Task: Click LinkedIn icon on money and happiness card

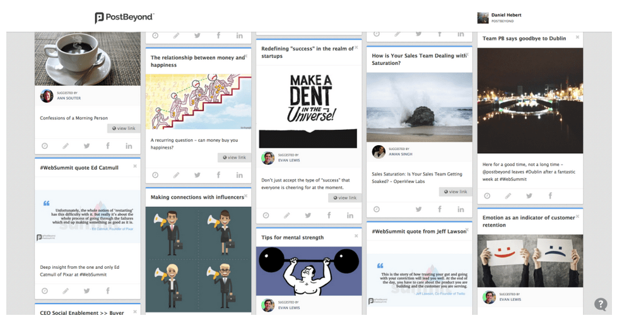Action: point(240,175)
